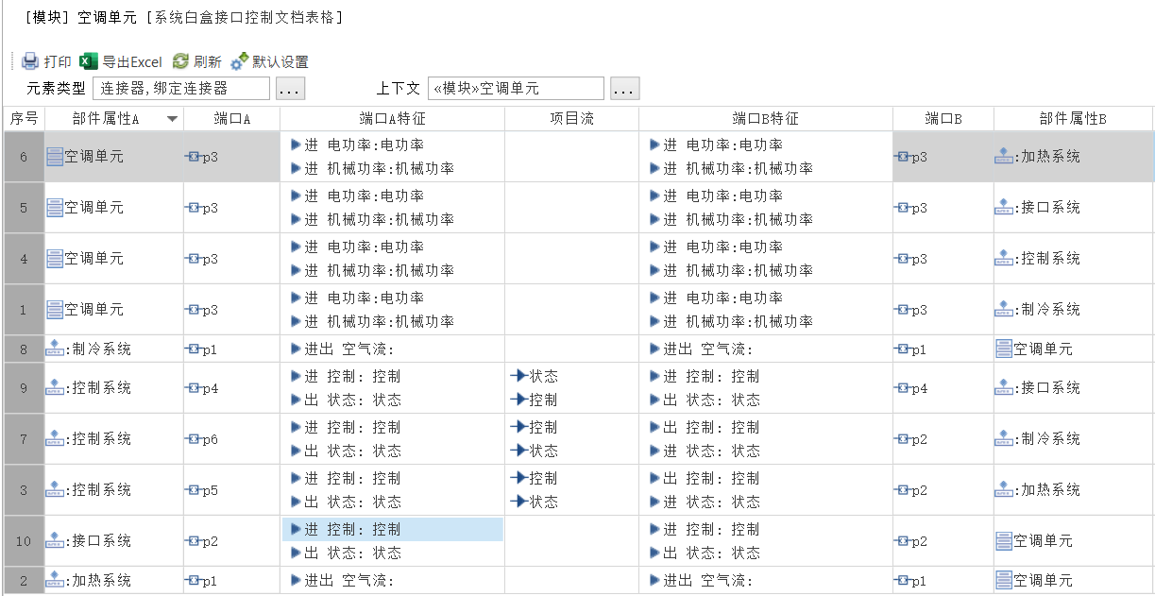Click the 加热系统 part icon in row 6 部件属性B
This screenshot has width=1155, height=596.
(1004, 157)
